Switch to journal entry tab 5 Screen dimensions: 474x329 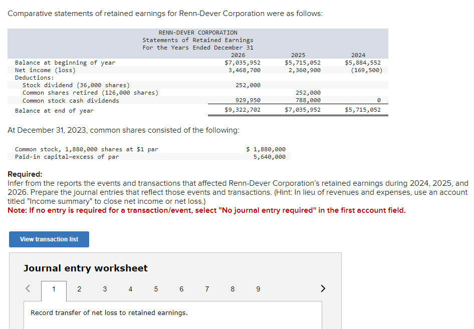(156, 289)
